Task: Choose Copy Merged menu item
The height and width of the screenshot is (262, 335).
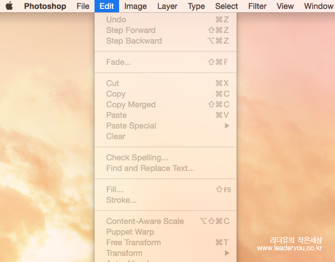Action: tap(166, 104)
